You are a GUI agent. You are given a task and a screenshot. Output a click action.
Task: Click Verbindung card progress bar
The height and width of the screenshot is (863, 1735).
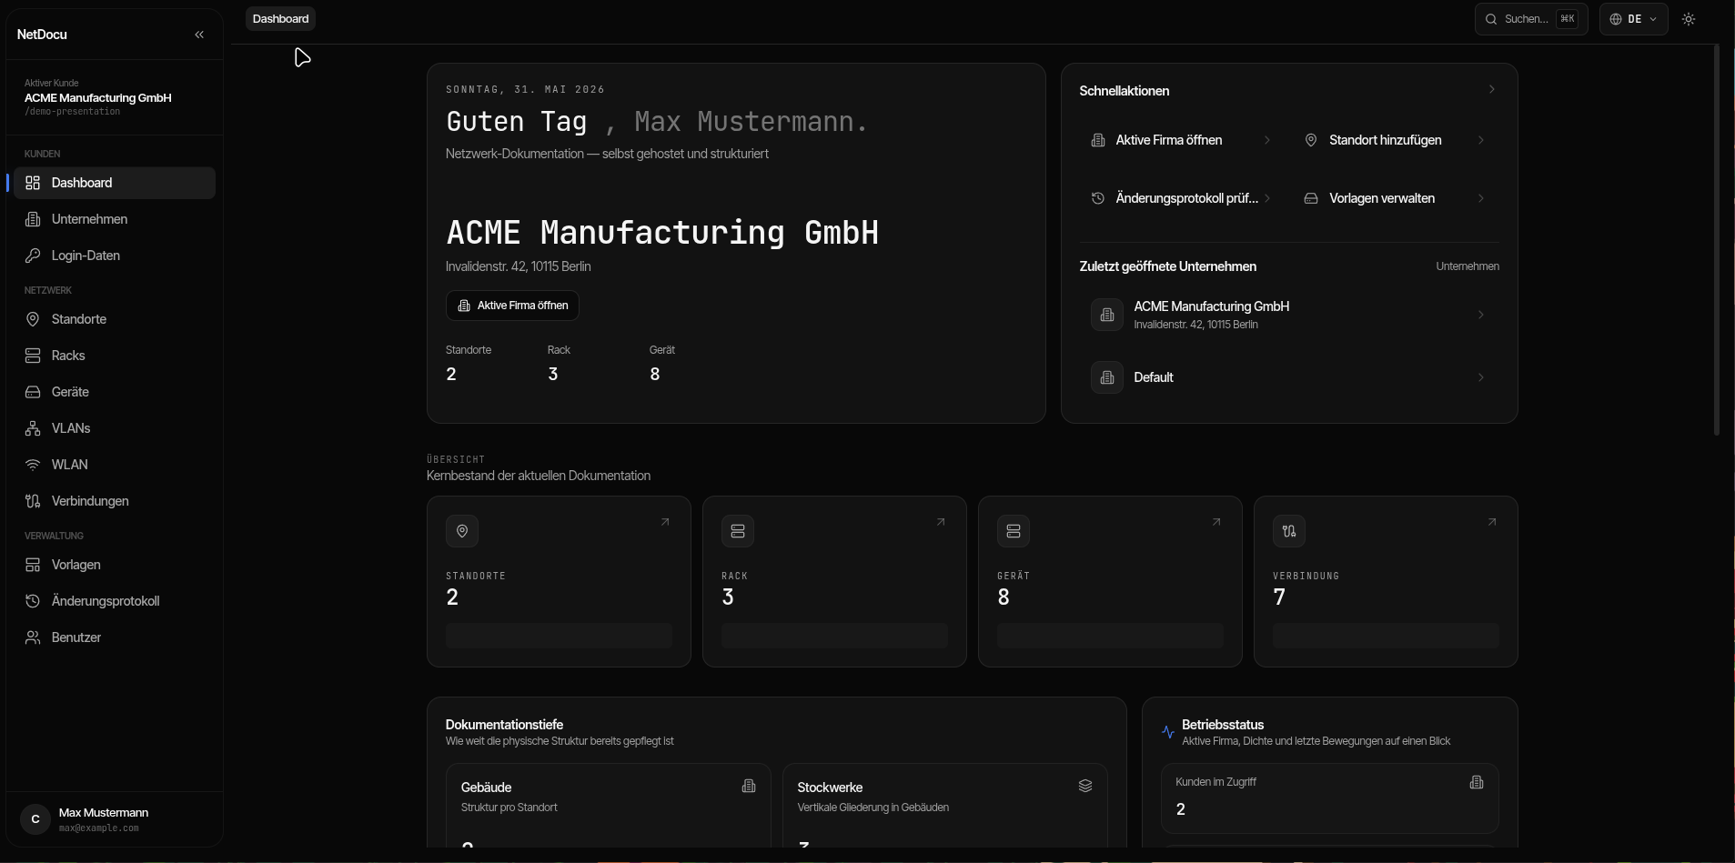coord(1386,636)
